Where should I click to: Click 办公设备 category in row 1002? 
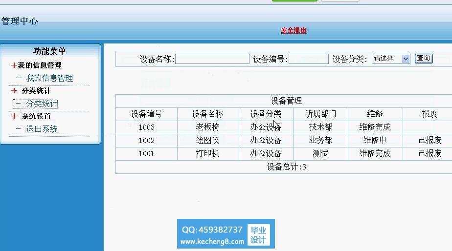[x=266, y=140]
